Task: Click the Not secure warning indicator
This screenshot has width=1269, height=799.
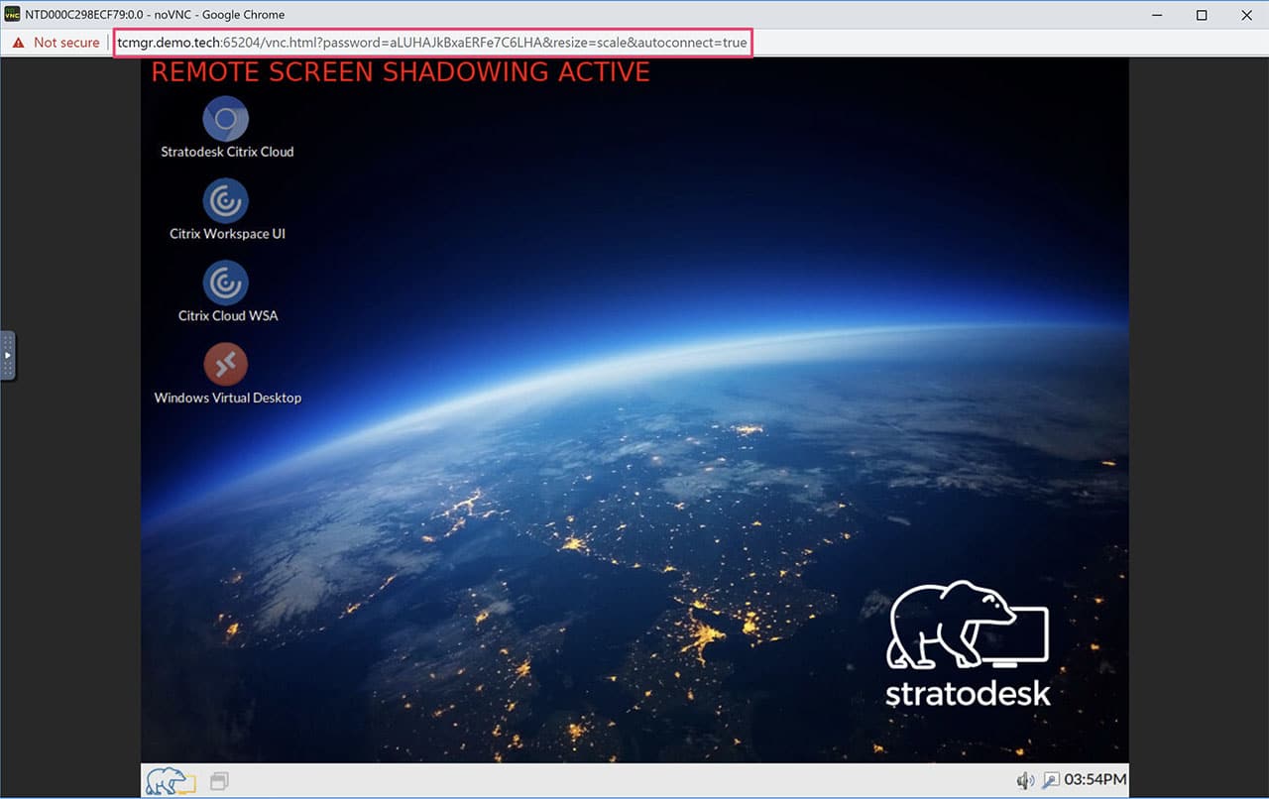Action: click(x=56, y=43)
